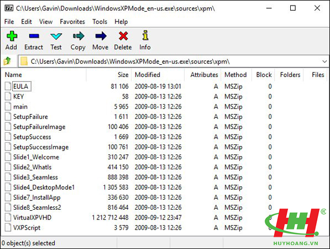Select the Slide8_Seamless2 file name
Viewport: 330px width, 249px height.
point(37,207)
